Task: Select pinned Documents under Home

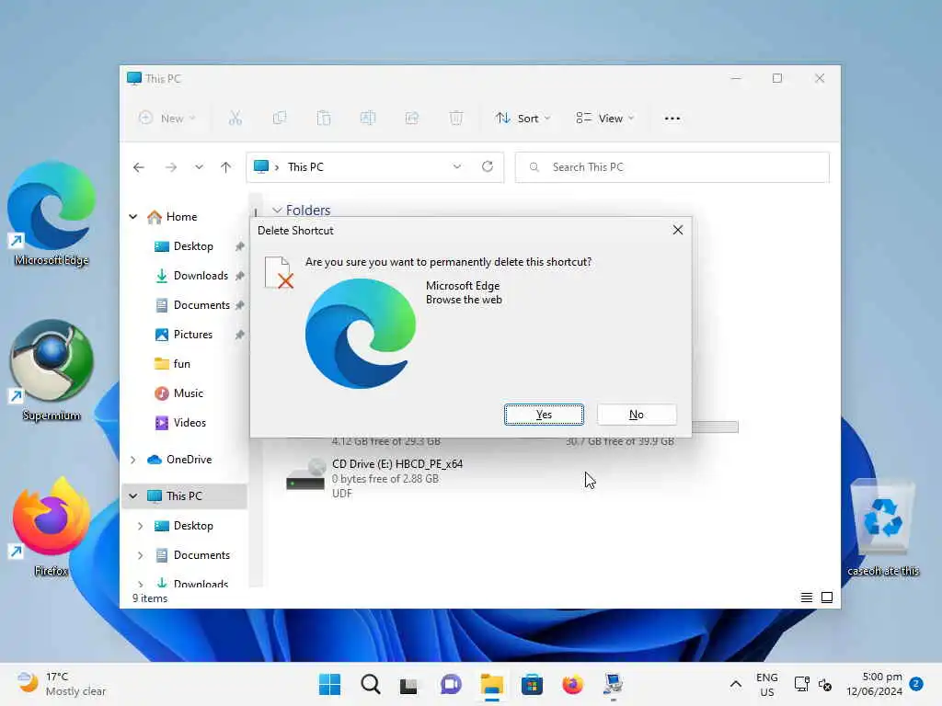Action: tap(201, 305)
